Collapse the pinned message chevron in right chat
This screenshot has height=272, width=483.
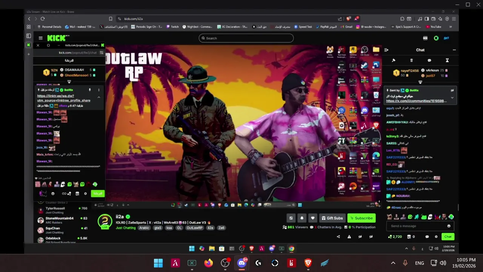[452, 98]
